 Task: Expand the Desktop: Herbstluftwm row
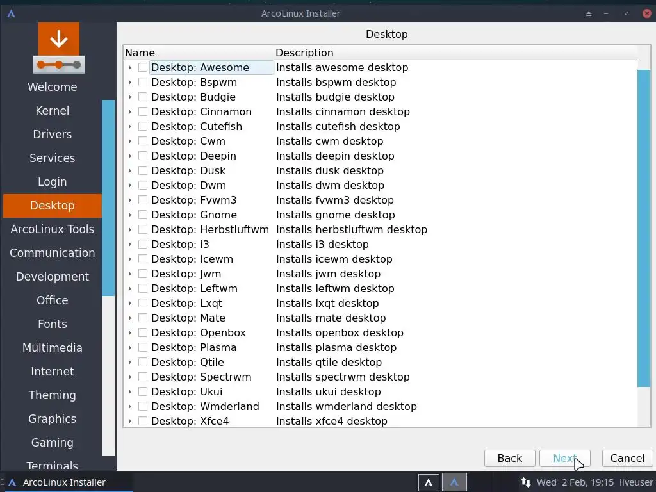point(129,229)
